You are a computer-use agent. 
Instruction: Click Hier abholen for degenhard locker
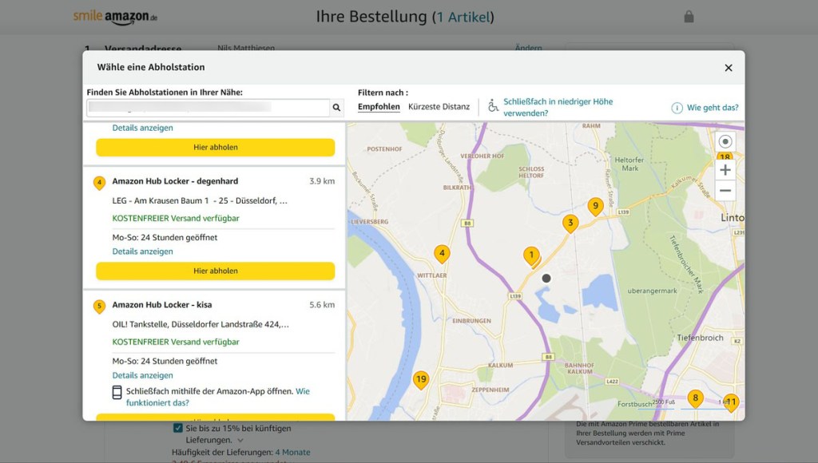[216, 271]
